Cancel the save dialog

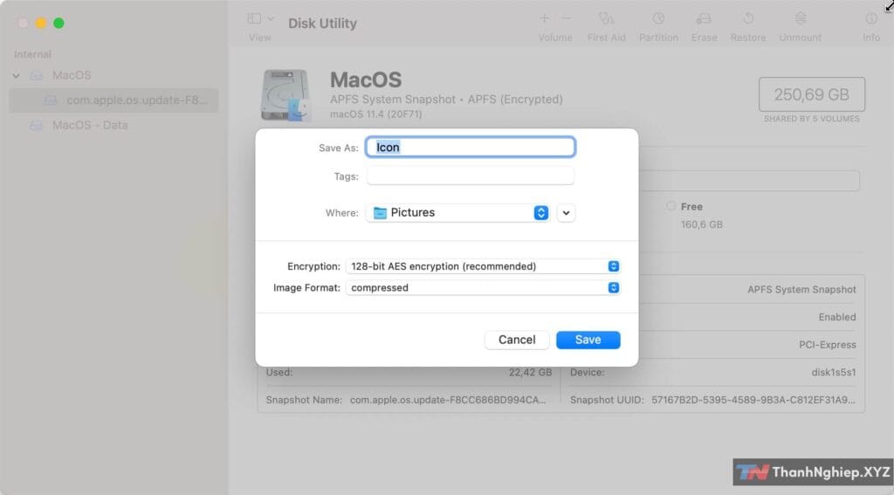coord(517,340)
